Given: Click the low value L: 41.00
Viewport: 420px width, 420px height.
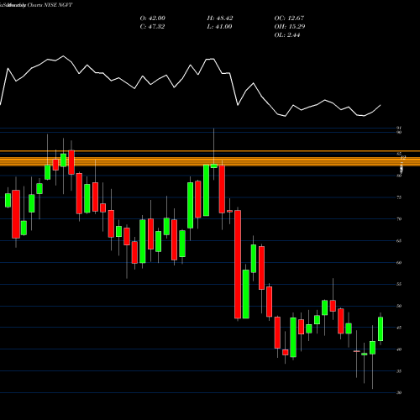Looking at the screenshot, I should [x=219, y=27].
